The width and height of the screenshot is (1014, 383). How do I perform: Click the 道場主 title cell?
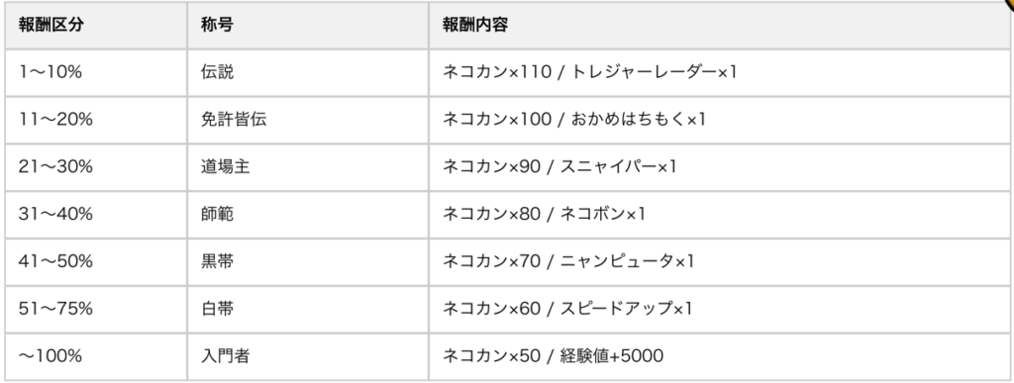tap(308, 167)
